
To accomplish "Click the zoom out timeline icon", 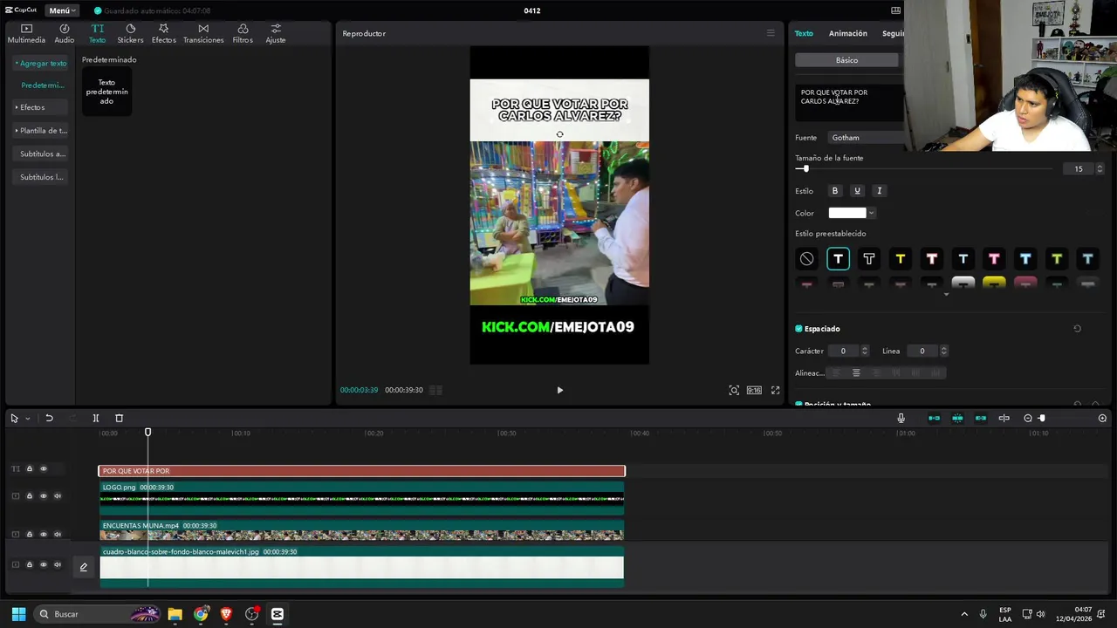I will tap(1028, 419).
